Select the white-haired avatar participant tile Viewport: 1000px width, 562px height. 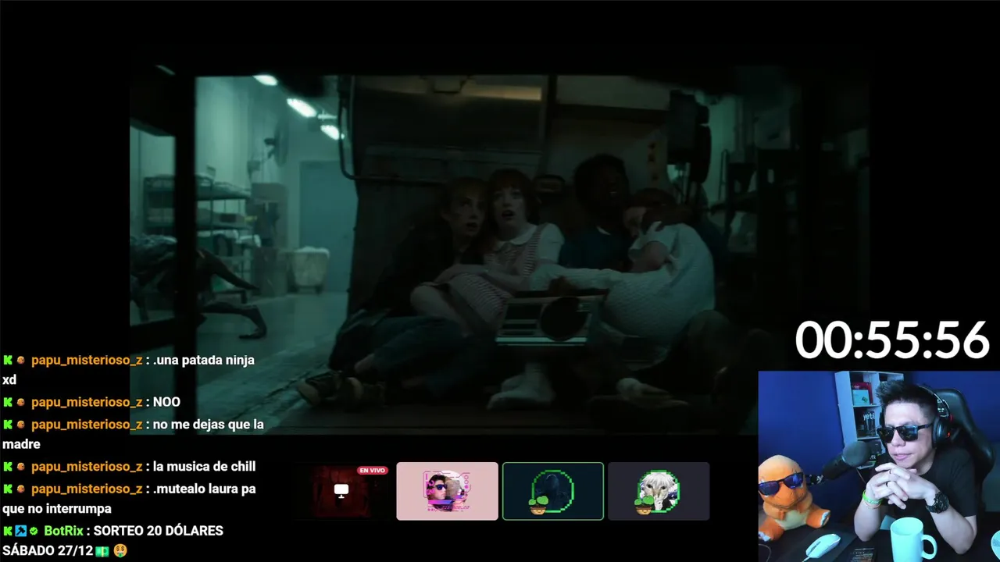coord(659,491)
